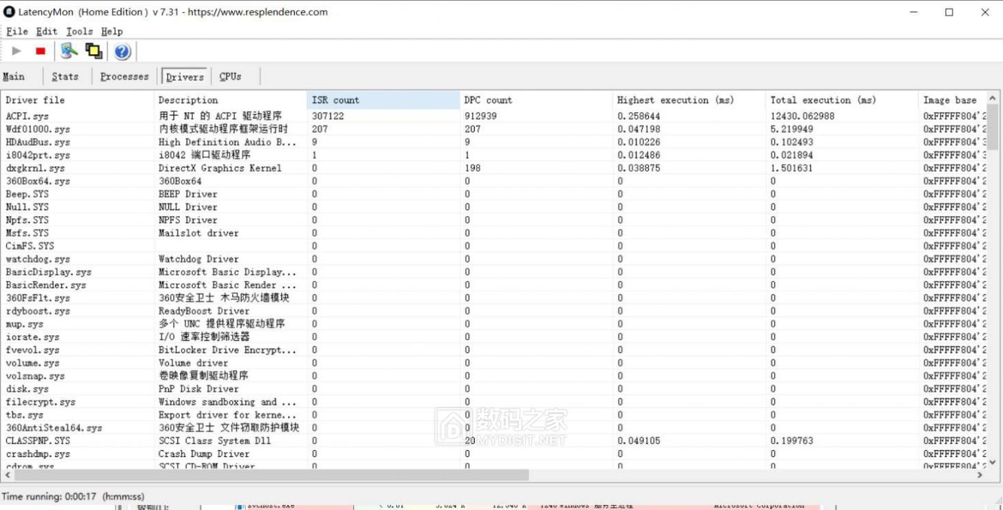Stop the monitor with the red square
The width and height of the screenshot is (1003, 510).
41,51
